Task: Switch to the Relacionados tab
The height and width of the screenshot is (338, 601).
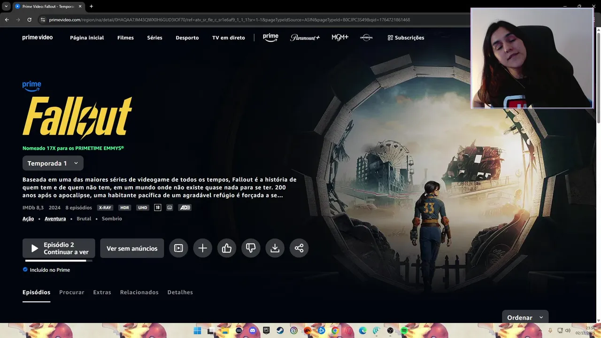Action: pos(139,292)
